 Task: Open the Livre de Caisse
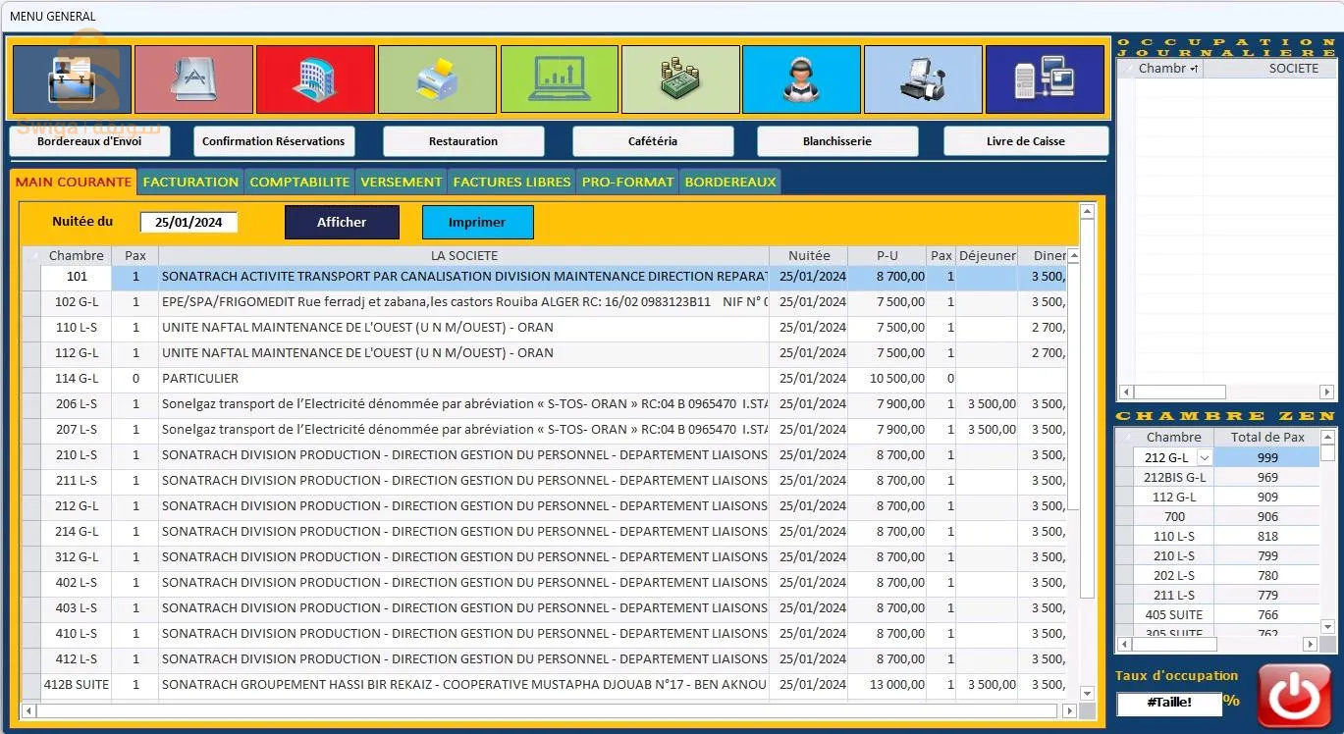pos(1026,141)
